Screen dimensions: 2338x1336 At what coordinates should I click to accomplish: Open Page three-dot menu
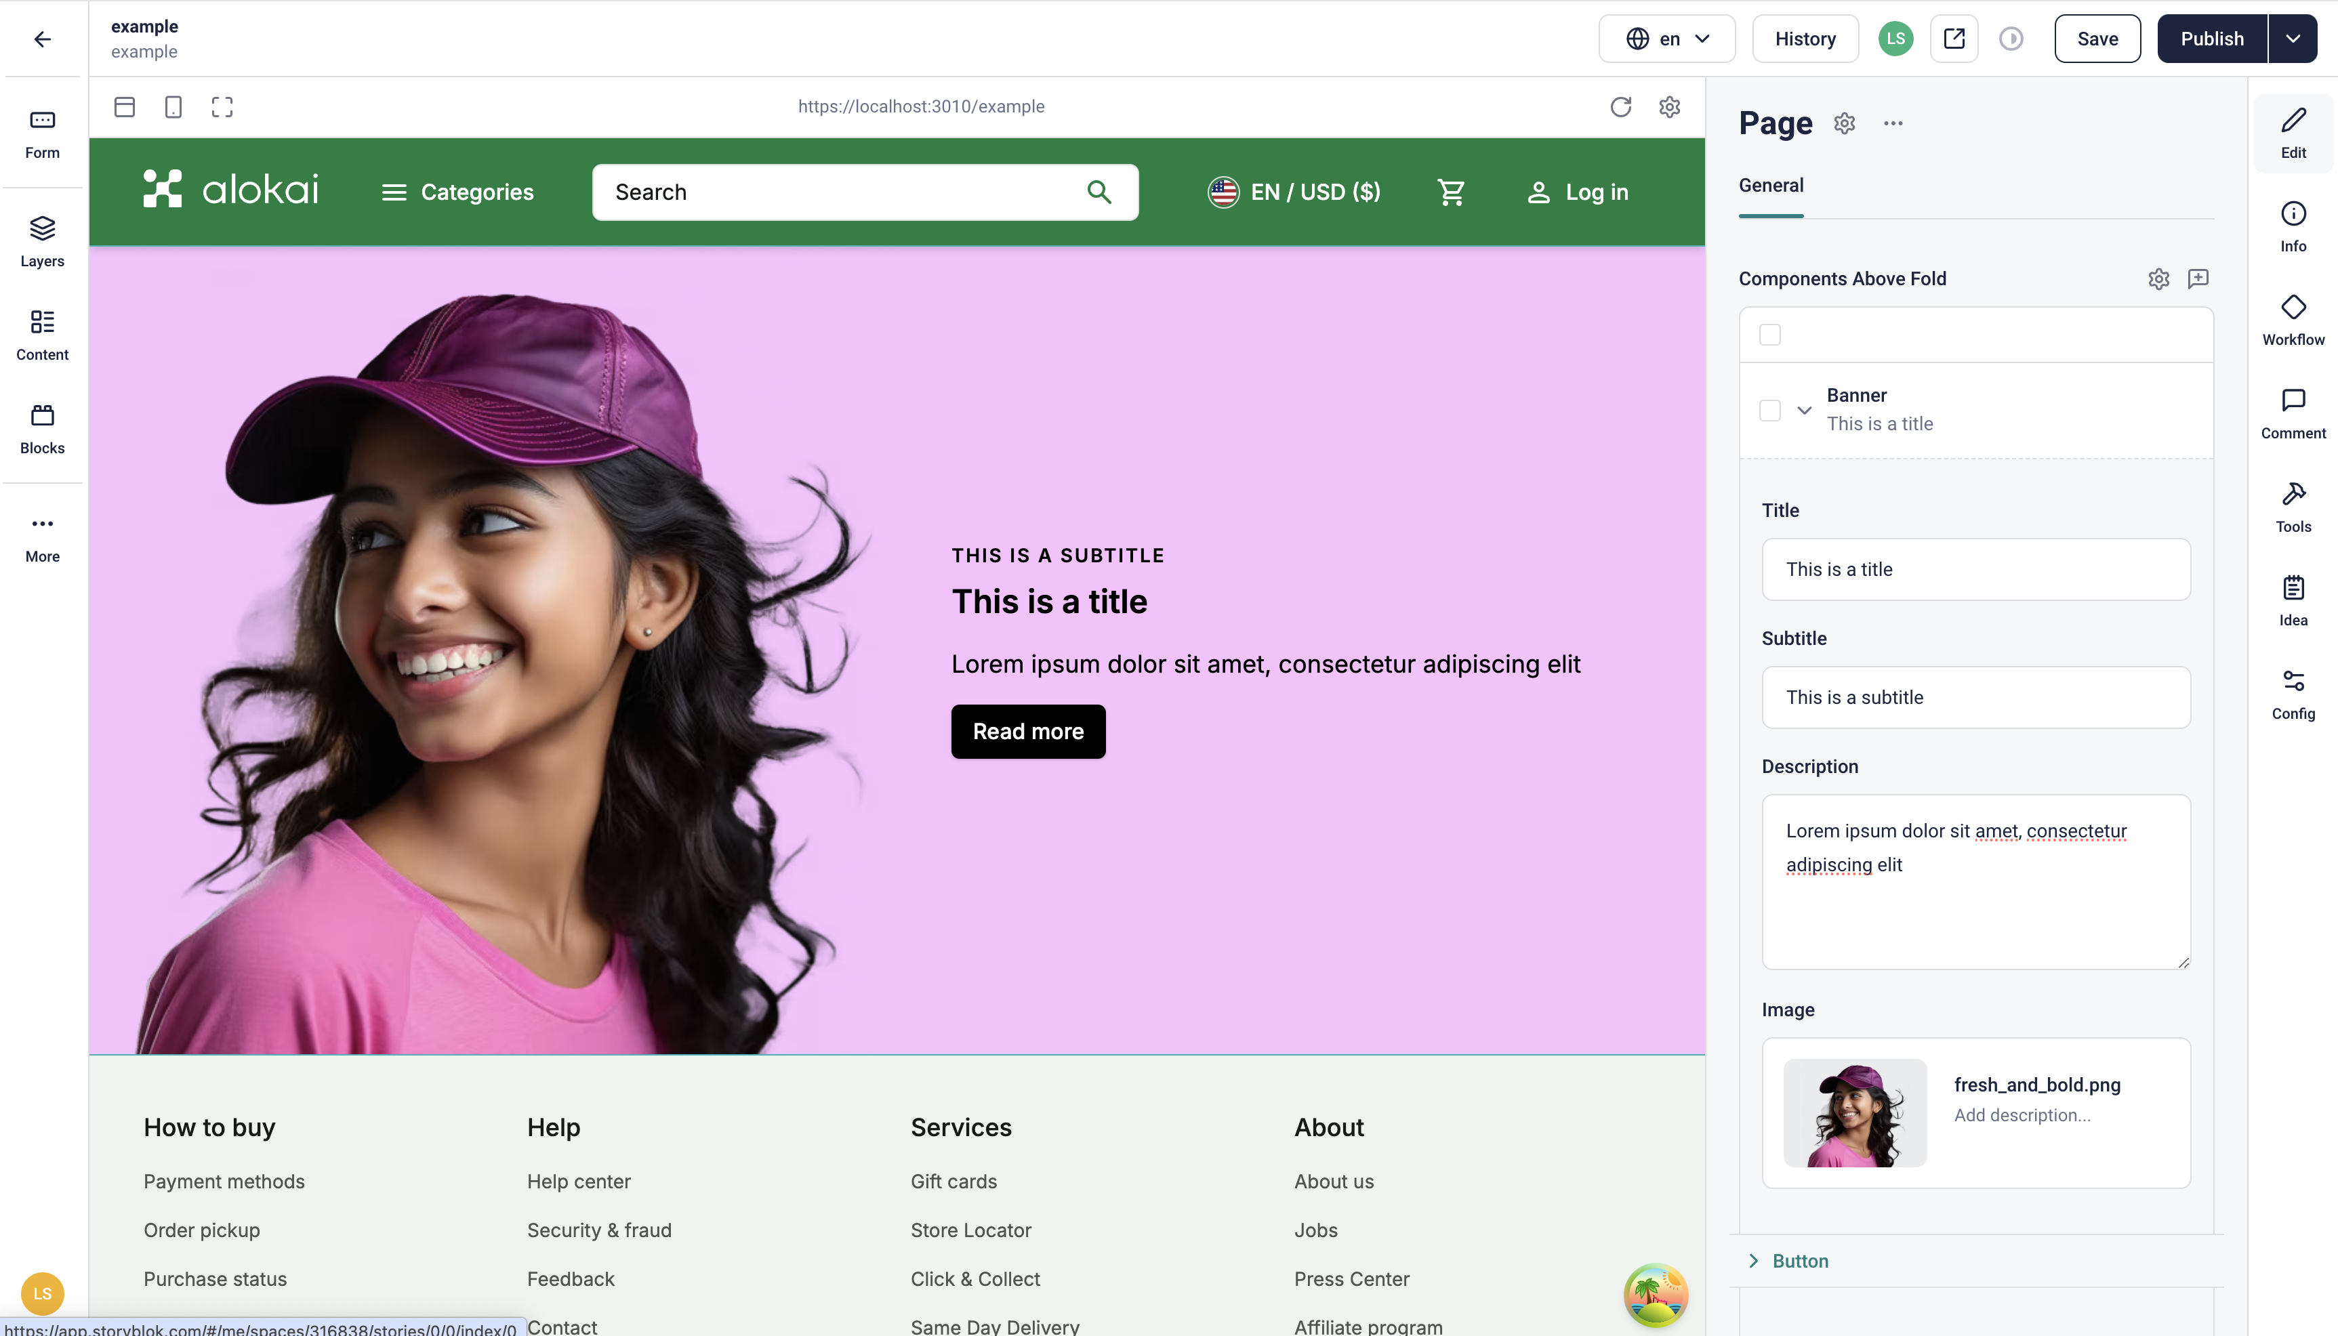click(x=1893, y=123)
